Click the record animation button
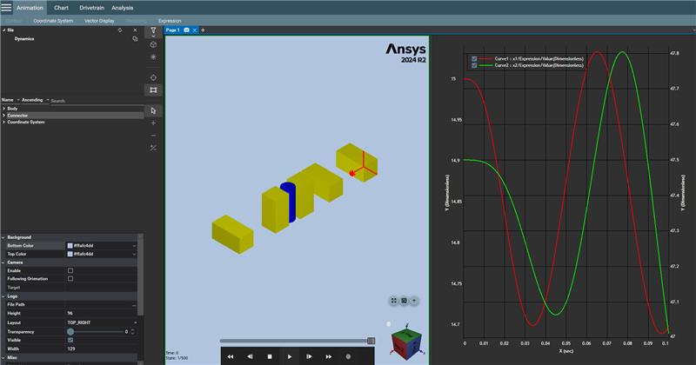This screenshot has height=365, width=696. (x=348, y=356)
